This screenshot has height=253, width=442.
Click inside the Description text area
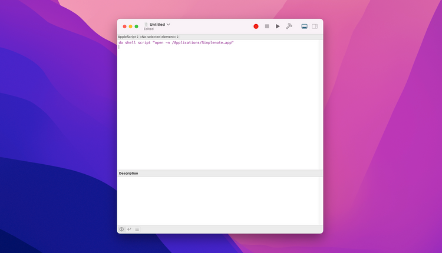(218, 201)
